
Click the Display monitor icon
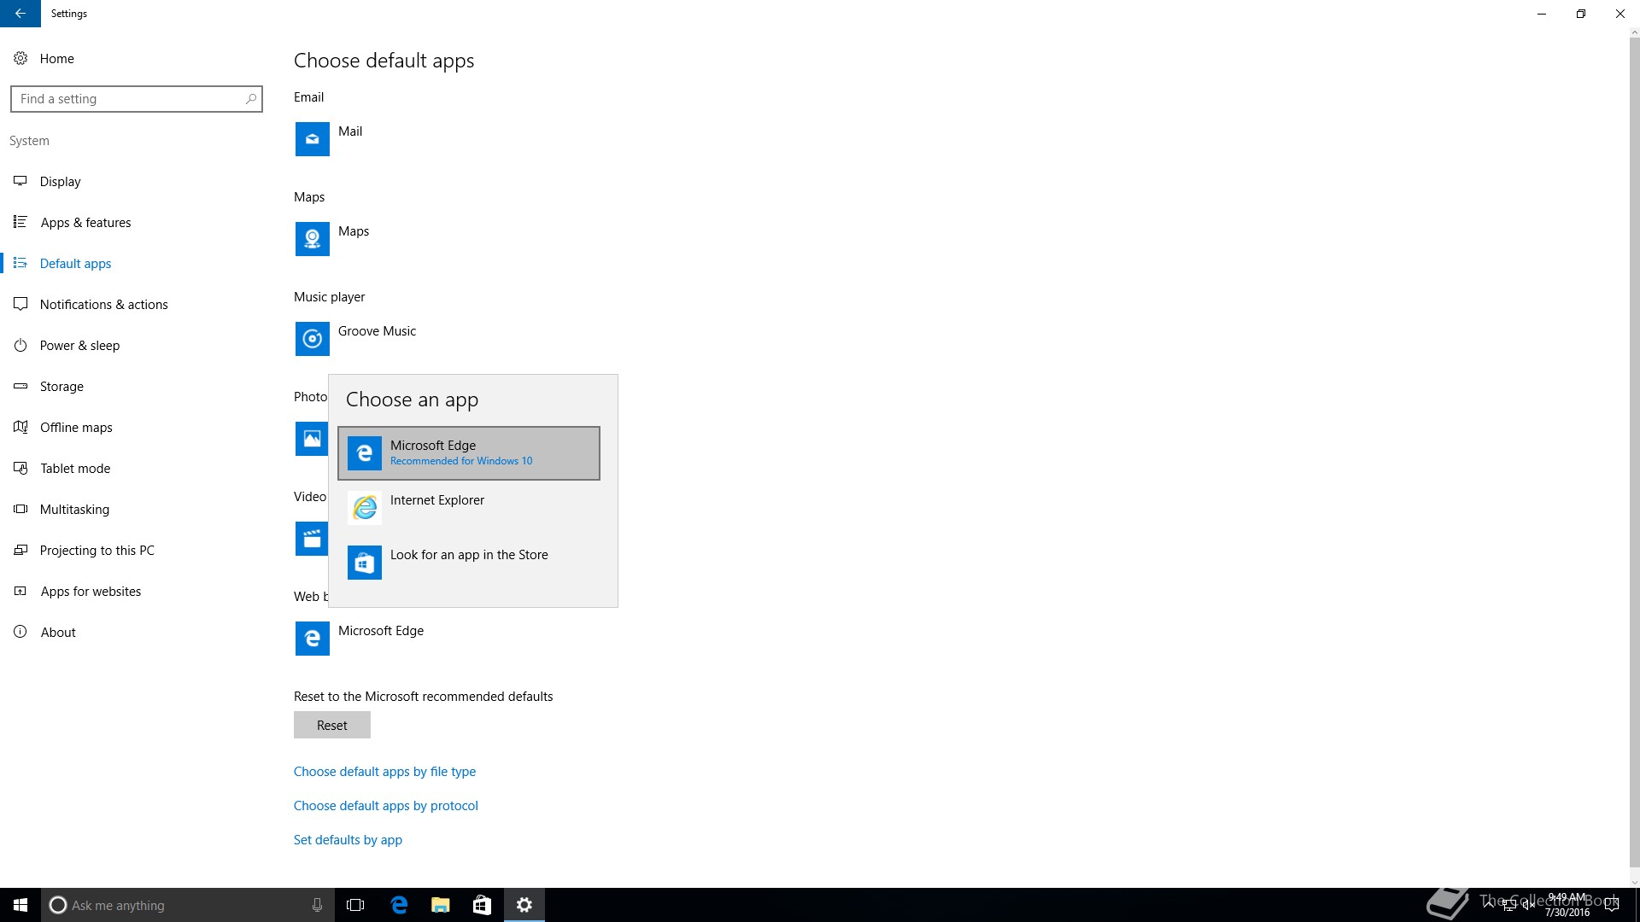[20, 181]
